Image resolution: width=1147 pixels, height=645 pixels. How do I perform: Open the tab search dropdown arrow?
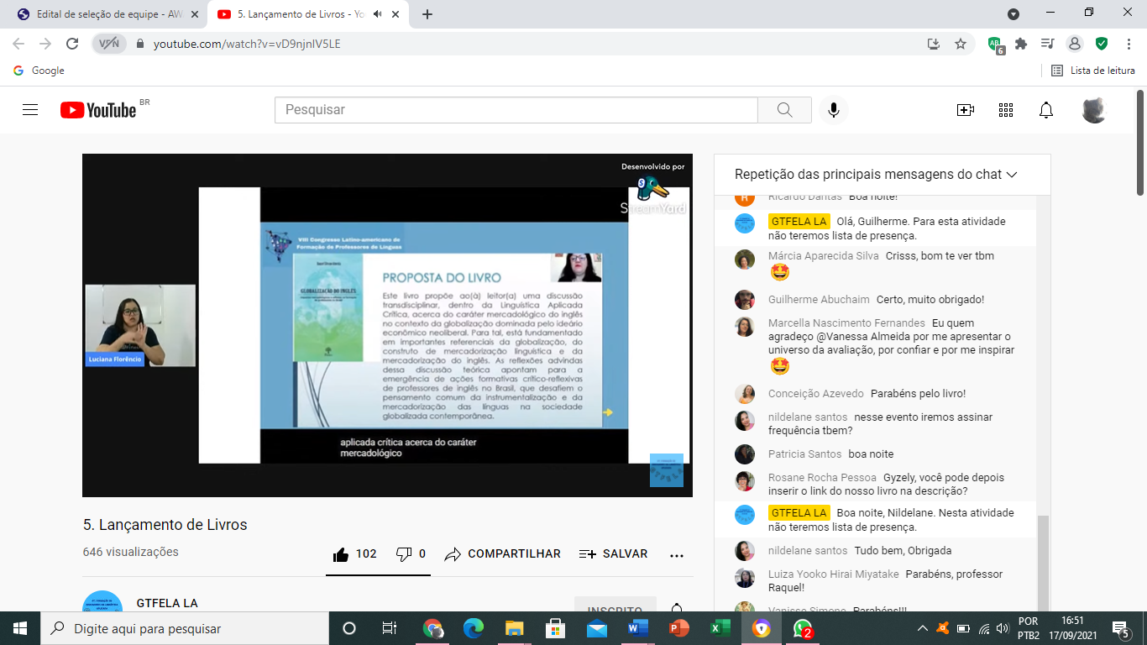(1013, 14)
